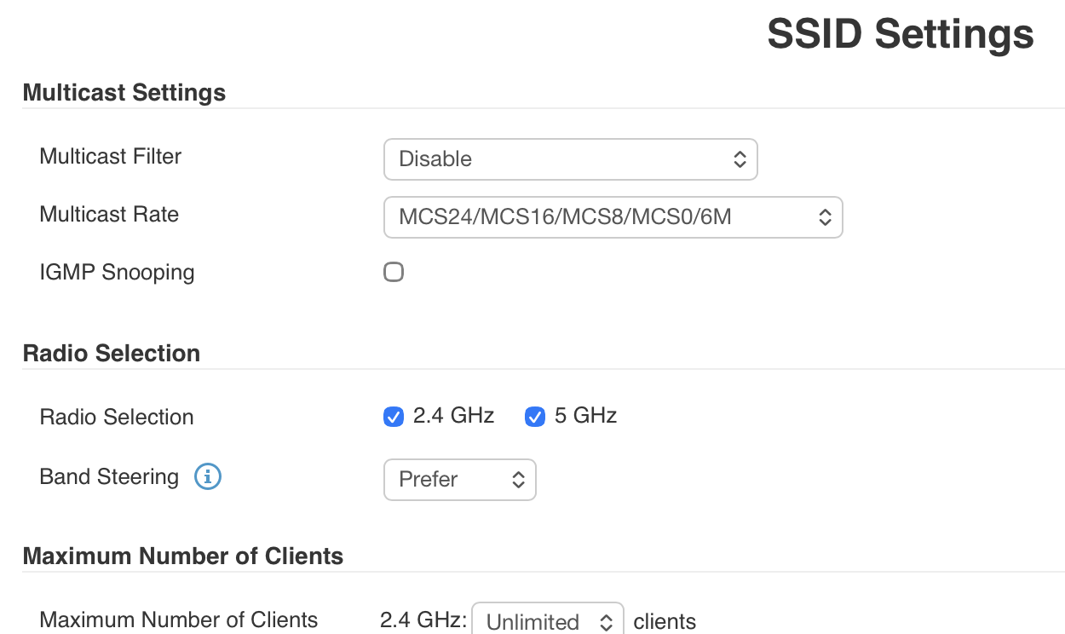The height and width of the screenshot is (634, 1065).
Task: Click the "2.4 GHz:" text before Unlimited dropdown
Action: (x=423, y=620)
